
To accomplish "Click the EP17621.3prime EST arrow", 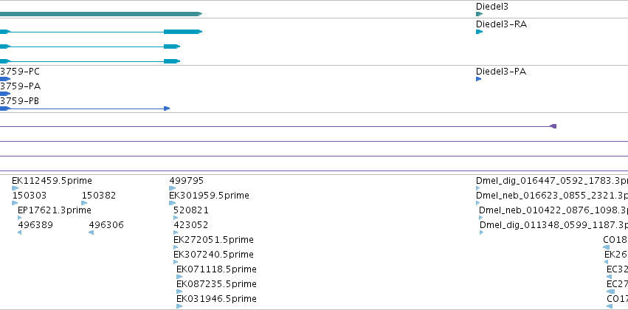I will click(x=20, y=218).
